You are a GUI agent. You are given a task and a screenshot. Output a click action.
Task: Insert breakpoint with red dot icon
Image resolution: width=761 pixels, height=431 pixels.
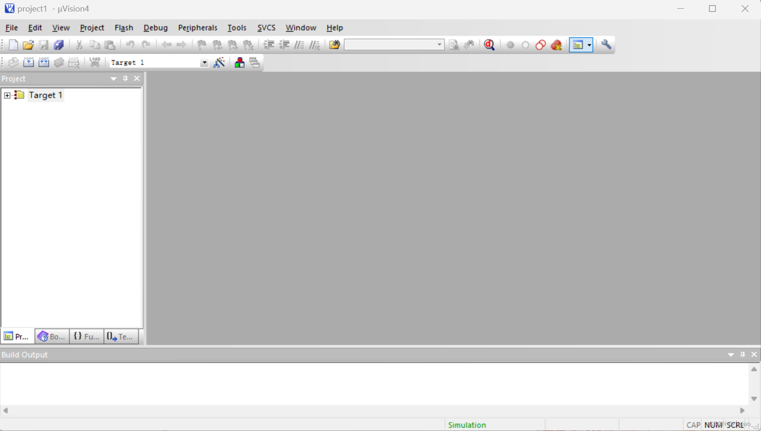point(510,45)
